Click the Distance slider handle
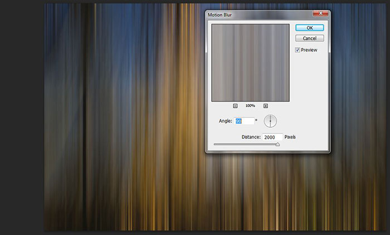The width and height of the screenshot is (390, 235). tap(277, 144)
